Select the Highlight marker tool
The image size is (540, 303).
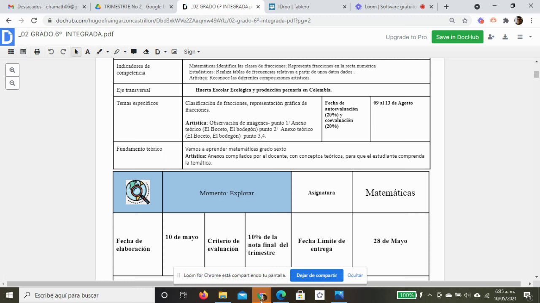point(117,52)
